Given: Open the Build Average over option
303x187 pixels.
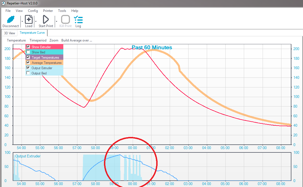Looking at the screenshot, I should pyautogui.click(x=77, y=40).
